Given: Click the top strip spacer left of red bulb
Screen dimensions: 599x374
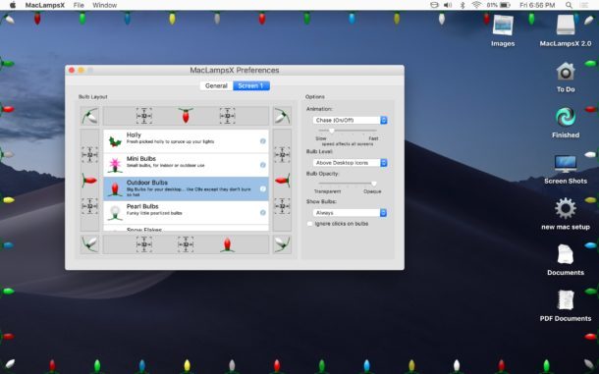Looking at the screenshot, I should coord(144,116).
